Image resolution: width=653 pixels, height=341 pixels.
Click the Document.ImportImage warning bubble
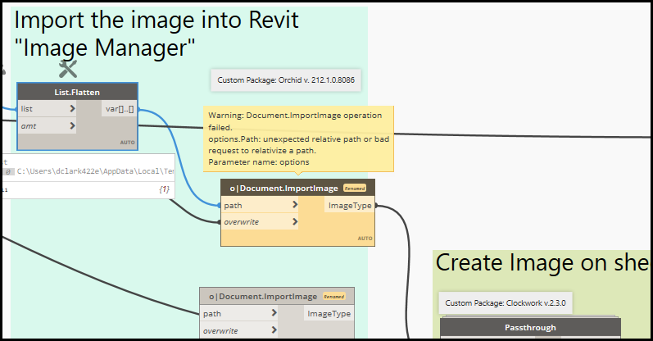(298, 139)
